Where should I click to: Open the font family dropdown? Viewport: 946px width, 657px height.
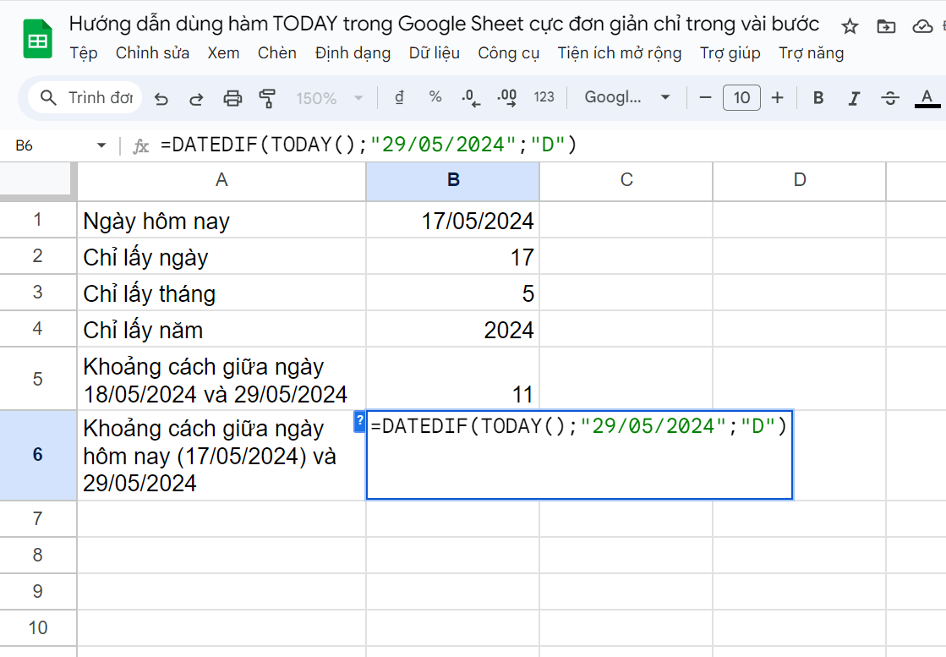pos(627,97)
